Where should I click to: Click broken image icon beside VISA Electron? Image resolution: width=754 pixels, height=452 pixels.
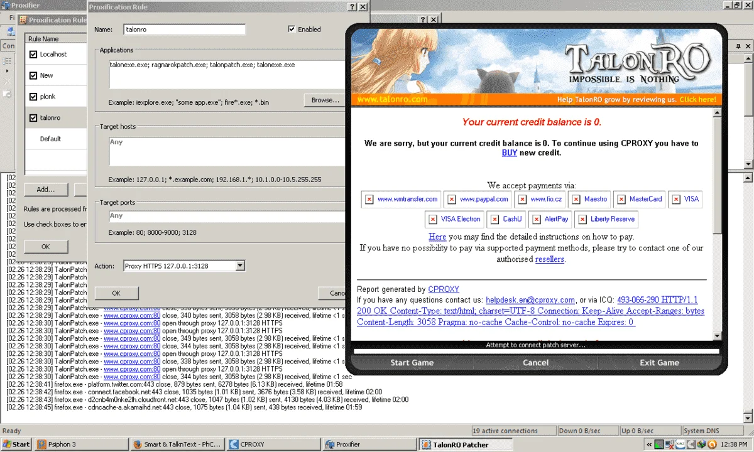coord(432,219)
